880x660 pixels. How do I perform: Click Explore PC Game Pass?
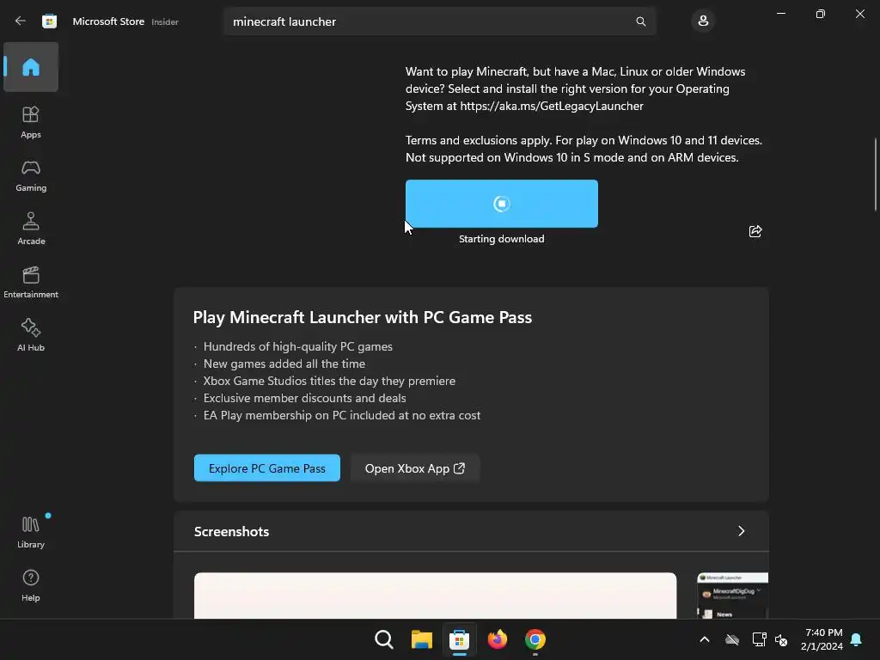(x=267, y=468)
